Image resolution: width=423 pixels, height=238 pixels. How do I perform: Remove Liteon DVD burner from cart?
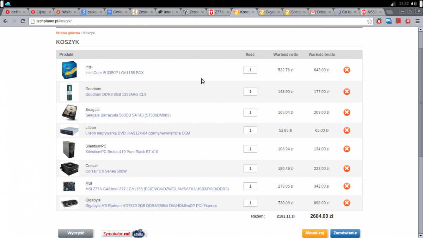(347, 130)
